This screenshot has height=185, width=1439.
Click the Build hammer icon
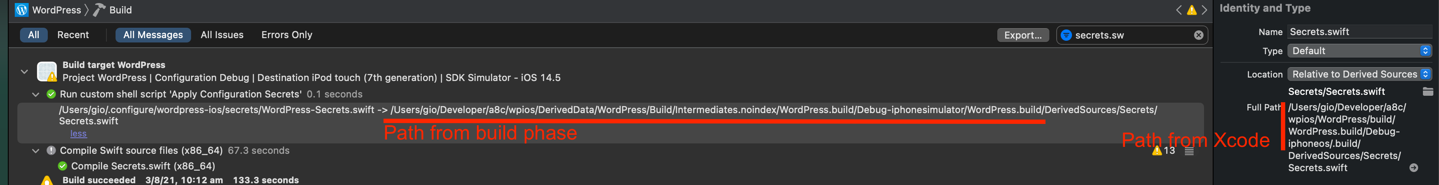click(x=99, y=10)
